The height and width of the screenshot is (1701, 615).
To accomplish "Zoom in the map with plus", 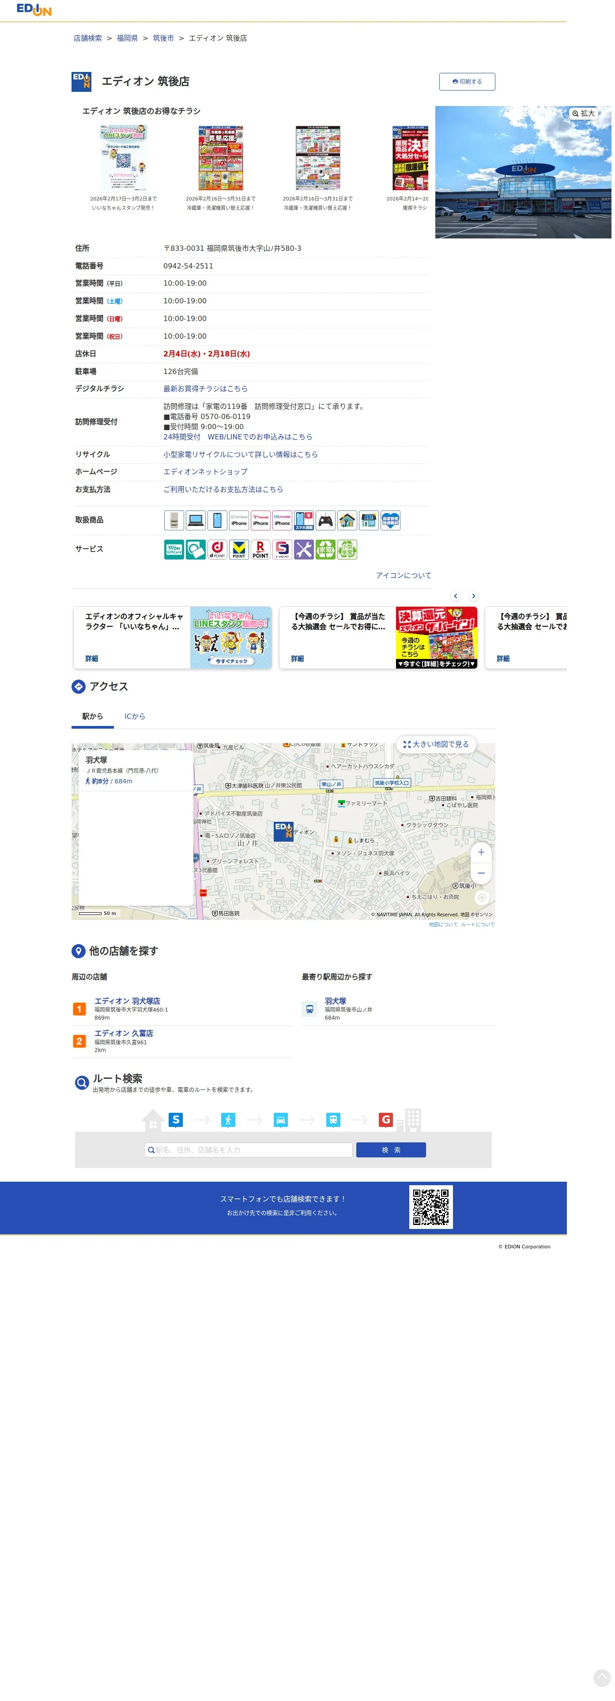I will [481, 853].
